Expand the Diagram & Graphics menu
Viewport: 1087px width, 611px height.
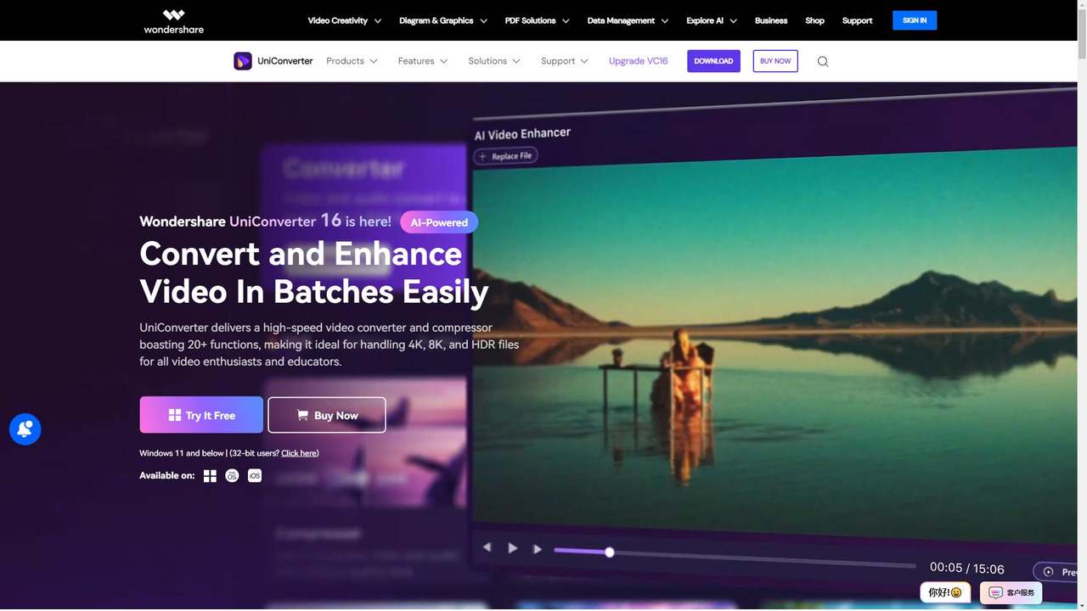click(444, 20)
